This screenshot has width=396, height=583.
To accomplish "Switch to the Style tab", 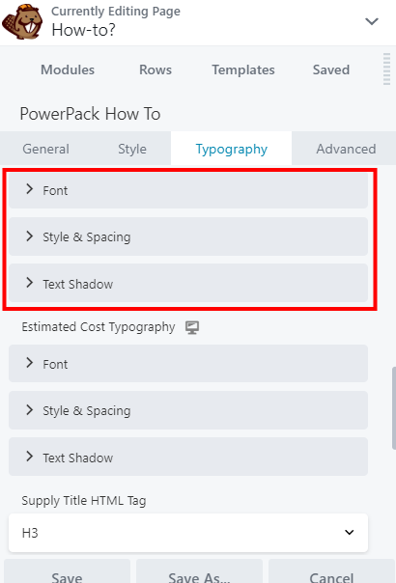I will (132, 149).
